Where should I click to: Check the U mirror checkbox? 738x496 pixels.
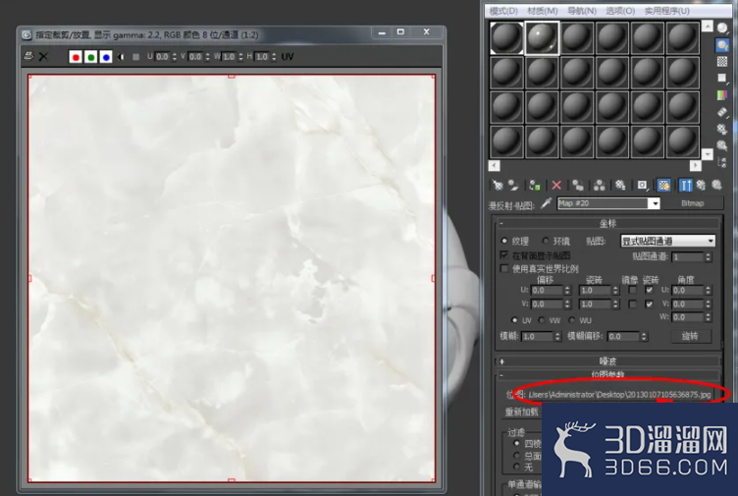632,290
